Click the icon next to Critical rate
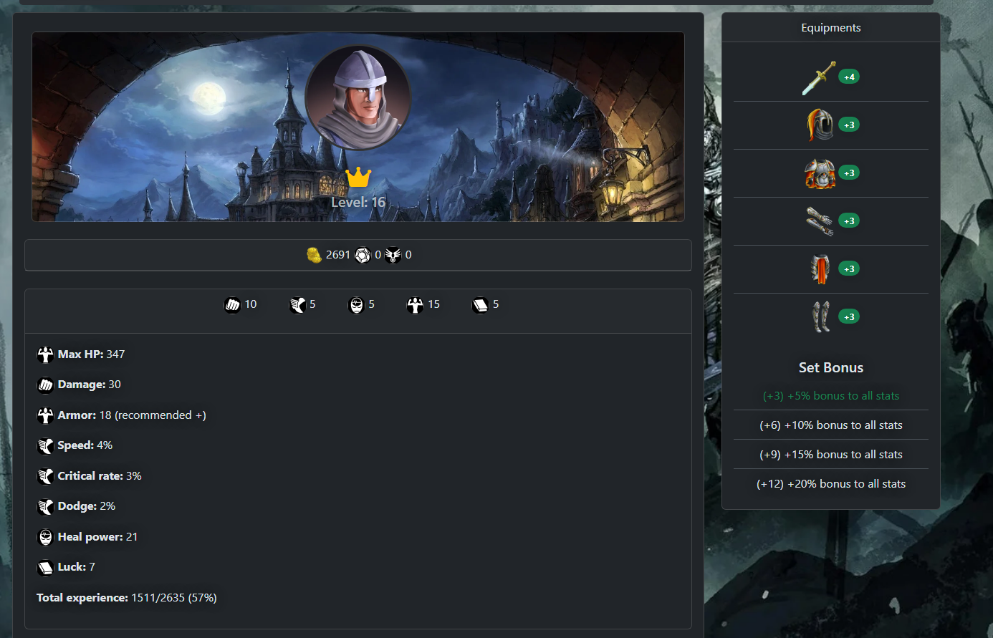 pyautogui.click(x=45, y=476)
